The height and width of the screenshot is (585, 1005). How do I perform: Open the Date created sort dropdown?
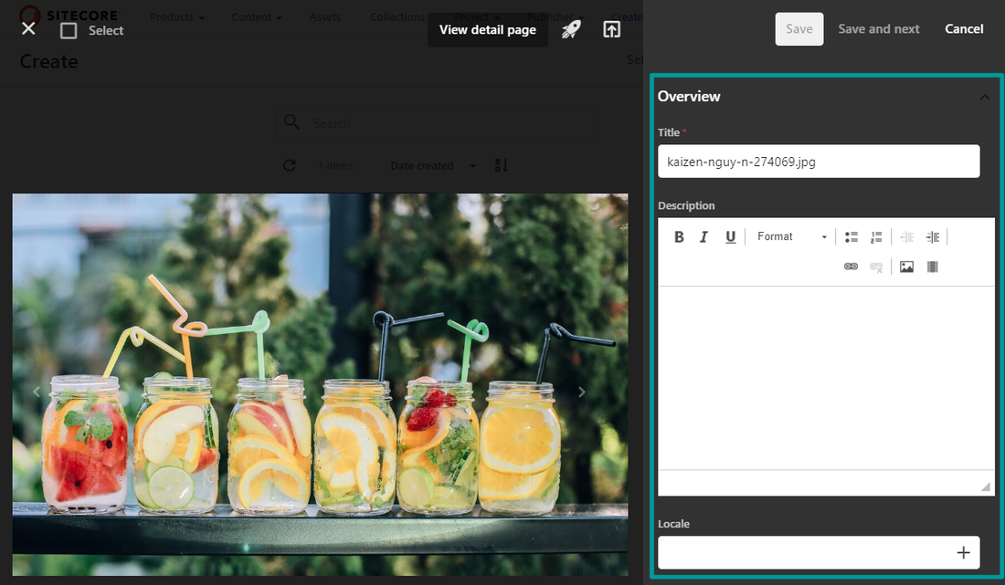tap(433, 166)
